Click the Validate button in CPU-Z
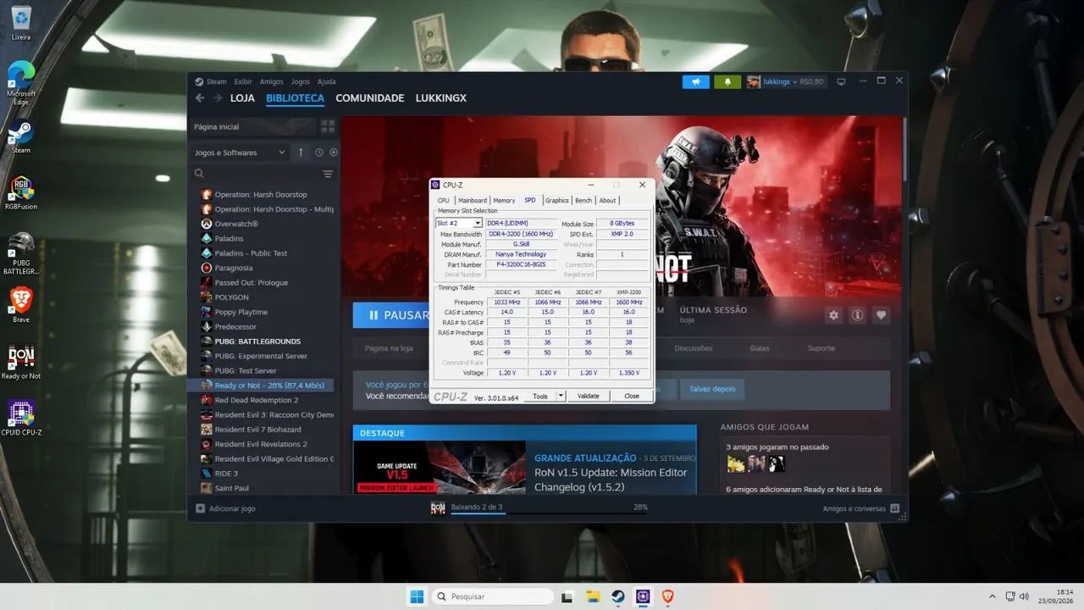 point(588,396)
